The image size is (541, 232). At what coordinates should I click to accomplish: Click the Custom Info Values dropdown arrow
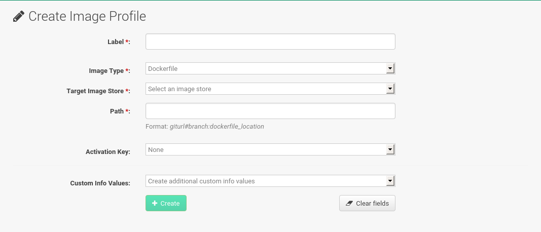390,181
